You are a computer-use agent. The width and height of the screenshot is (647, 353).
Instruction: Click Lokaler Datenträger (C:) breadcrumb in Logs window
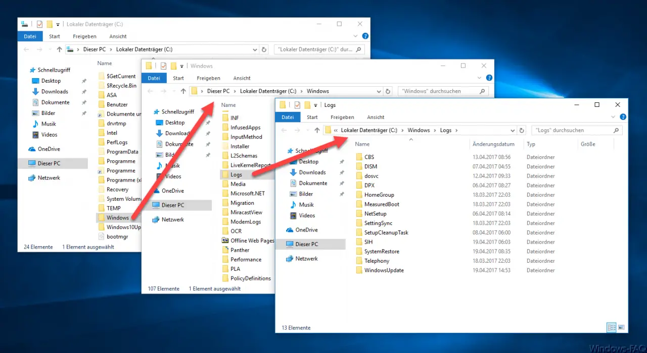coord(369,130)
